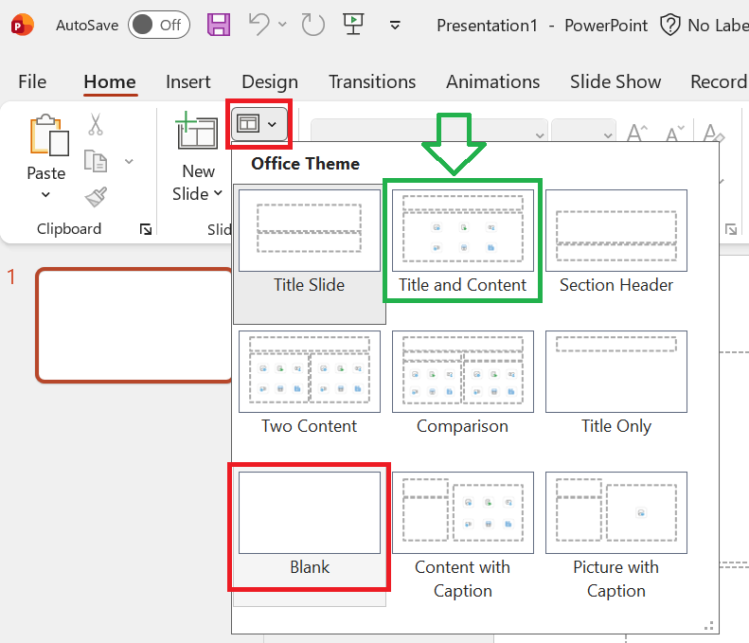
Task: Click the Increase Font Size icon
Action: point(637,132)
